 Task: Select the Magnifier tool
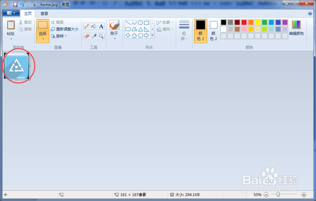(101, 36)
